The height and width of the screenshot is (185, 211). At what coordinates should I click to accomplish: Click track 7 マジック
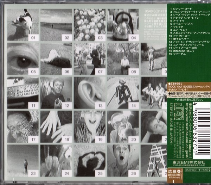click(x=177, y=27)
